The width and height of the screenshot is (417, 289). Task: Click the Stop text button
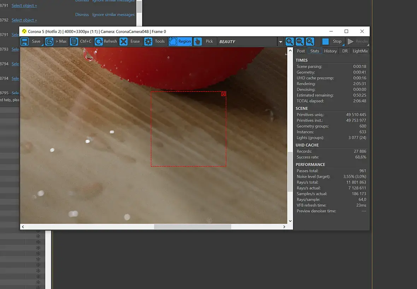[337, 41]
